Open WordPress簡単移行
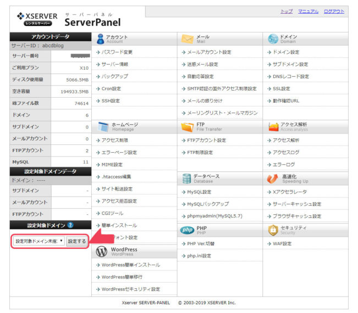 pyautogui.click(x=122, y=277)
